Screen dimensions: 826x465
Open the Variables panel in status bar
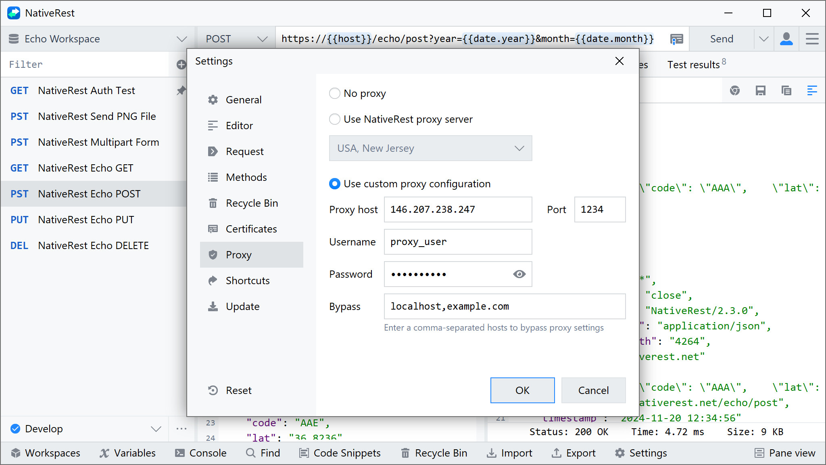pyautogui.click(x=128, y=453)
